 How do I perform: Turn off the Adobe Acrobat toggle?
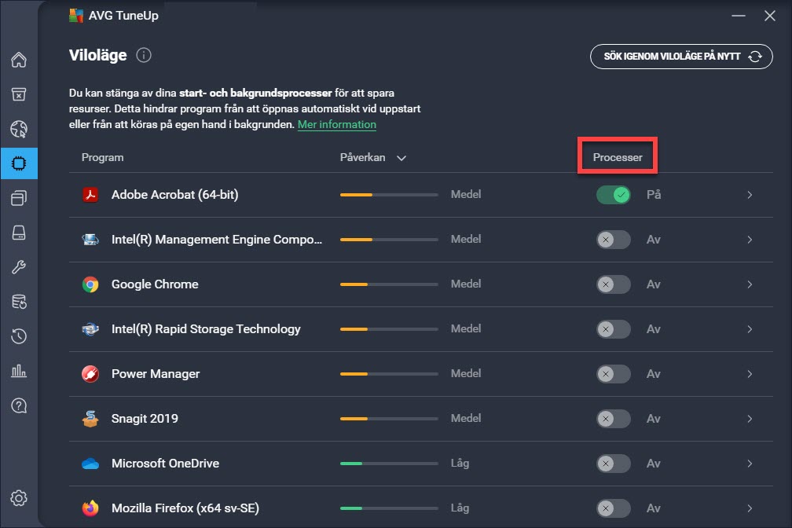tap(613, 195)
